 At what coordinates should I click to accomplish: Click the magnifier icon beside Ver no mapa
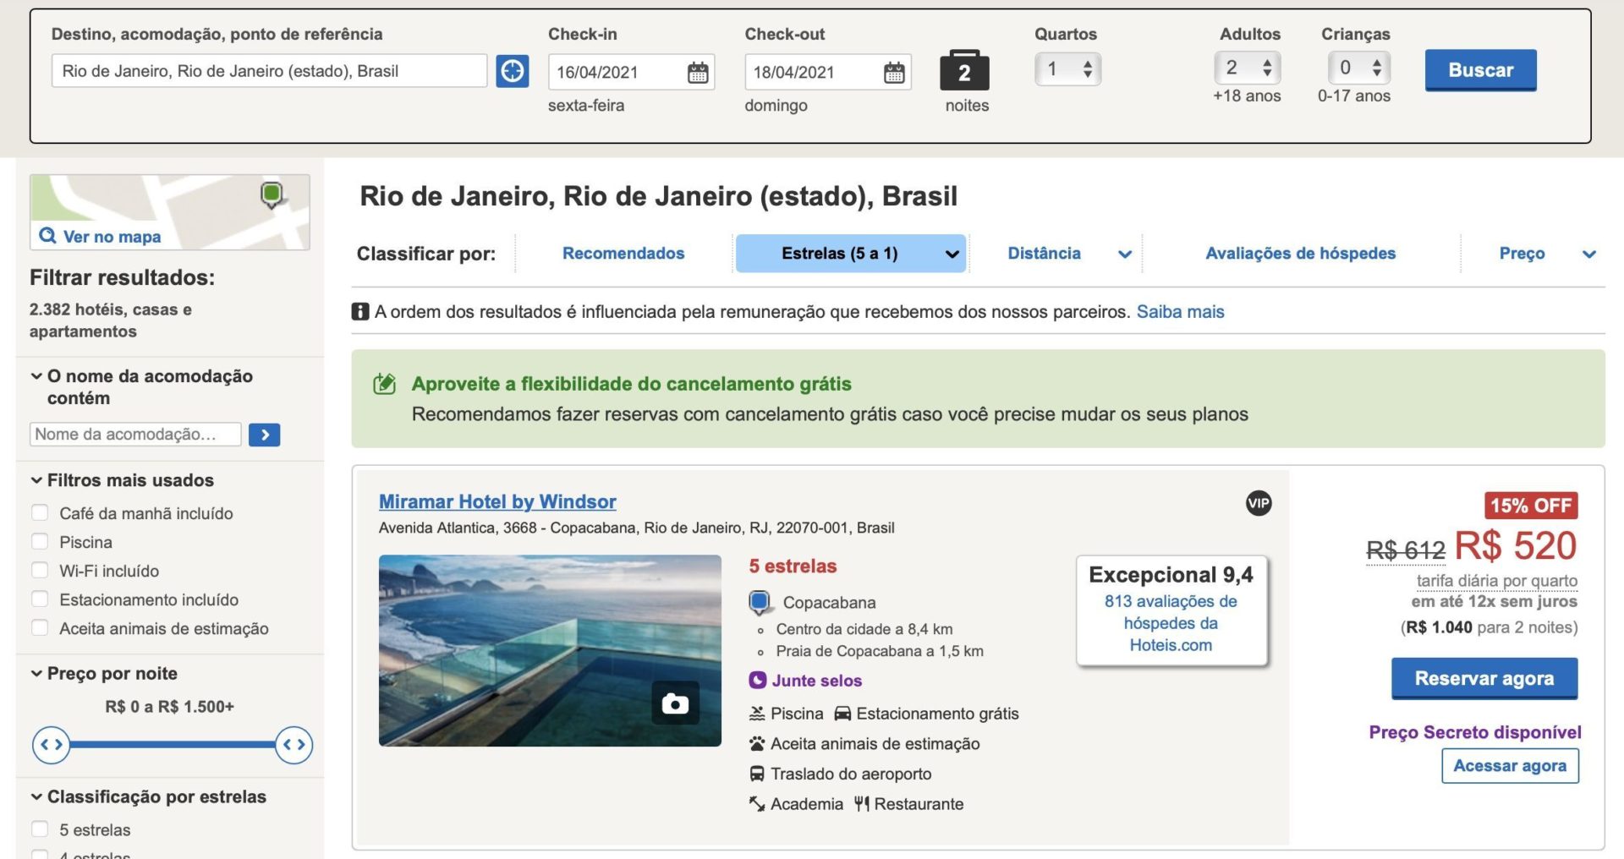click(47, 236)
